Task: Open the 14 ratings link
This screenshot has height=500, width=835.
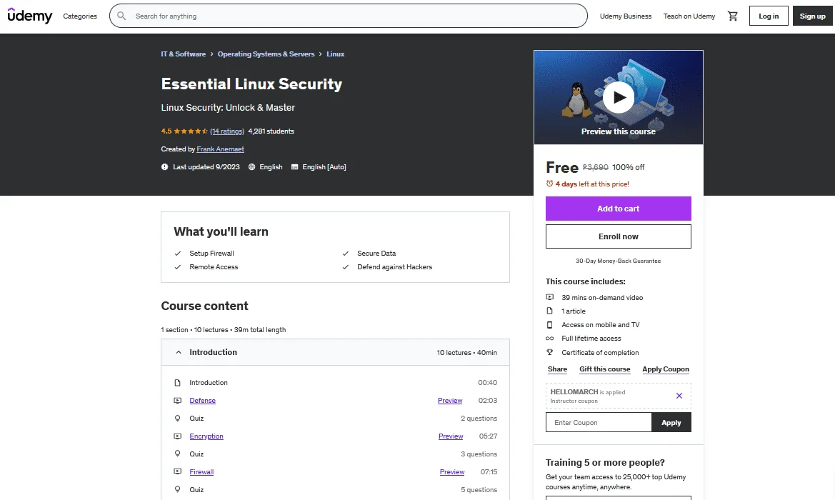Action: tap(227, 131)
